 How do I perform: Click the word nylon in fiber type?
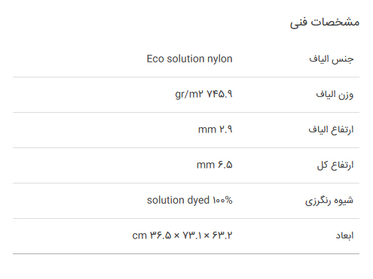pyautogui.click(x=220, y=59)
